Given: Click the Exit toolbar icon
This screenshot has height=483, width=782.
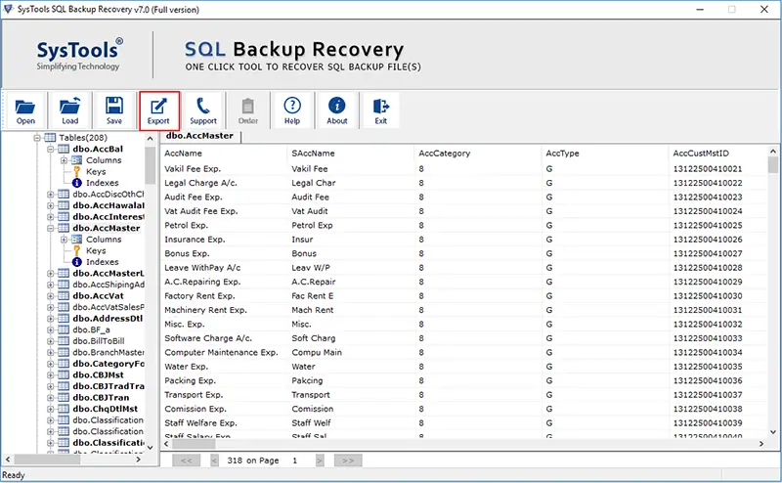Looking at the screenshot, I should 381,110.
